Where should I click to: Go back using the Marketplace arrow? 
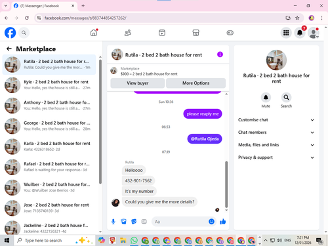[9, 49]
